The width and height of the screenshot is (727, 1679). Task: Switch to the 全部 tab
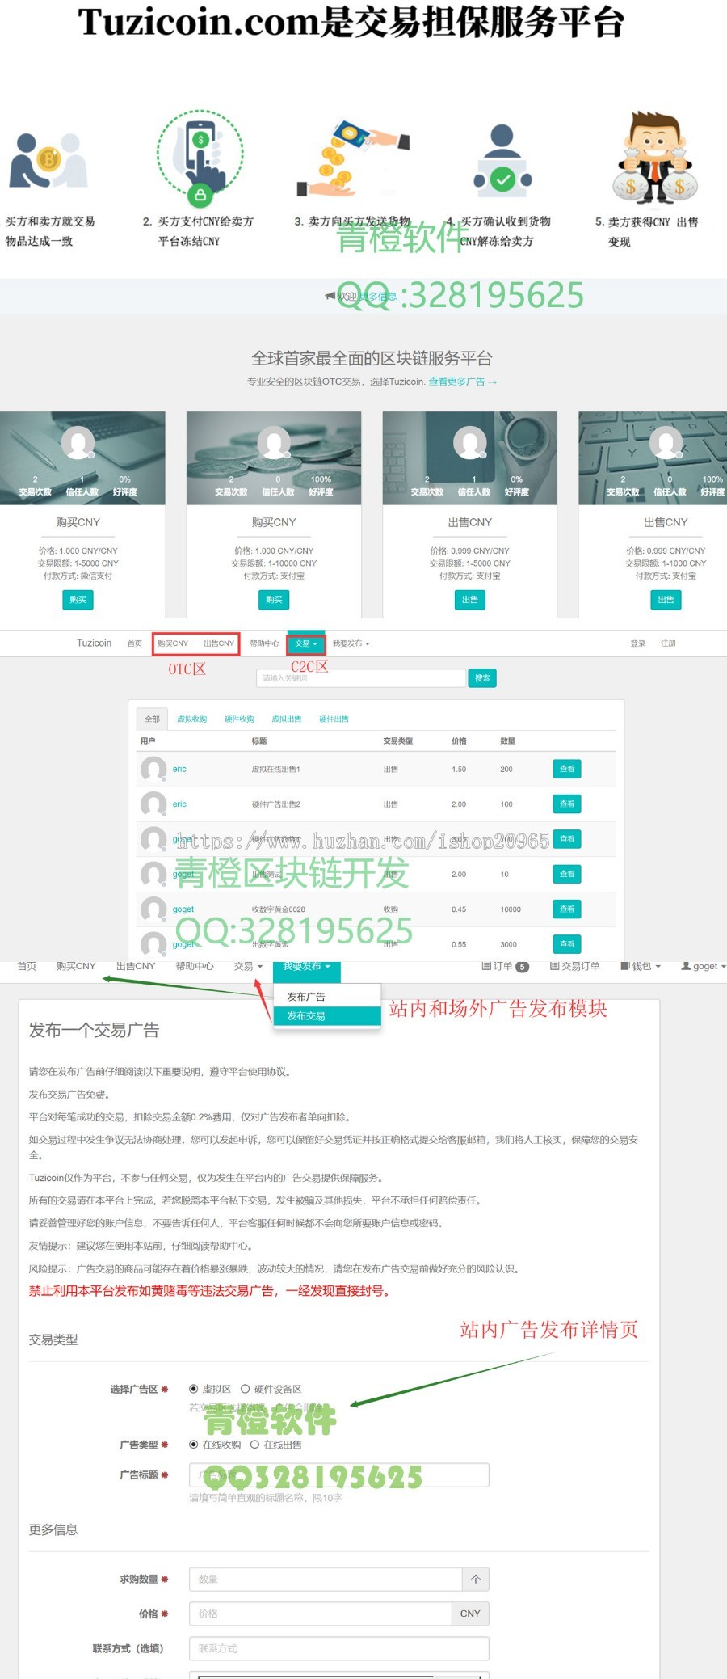coord(152,719)
